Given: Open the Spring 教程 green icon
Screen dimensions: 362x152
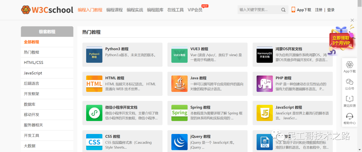Looking at the screenshot, I should point(179,113).
